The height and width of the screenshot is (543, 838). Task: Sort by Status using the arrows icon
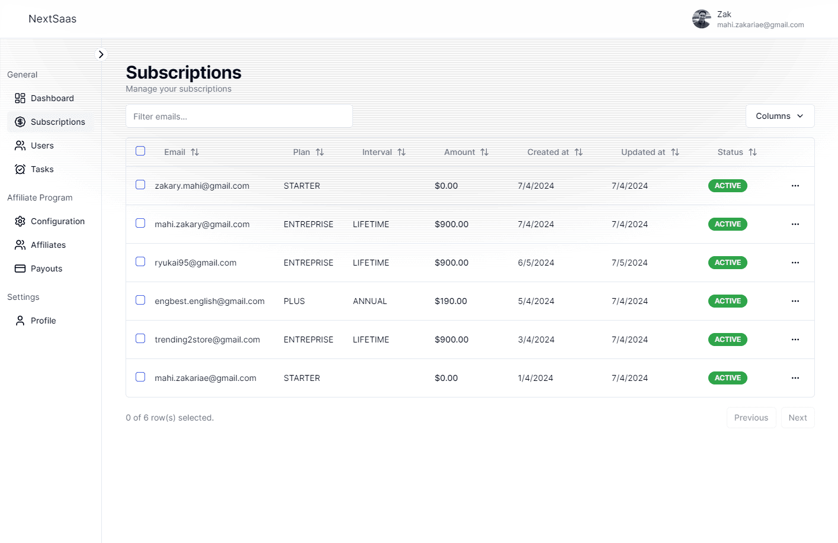point(753,152)
